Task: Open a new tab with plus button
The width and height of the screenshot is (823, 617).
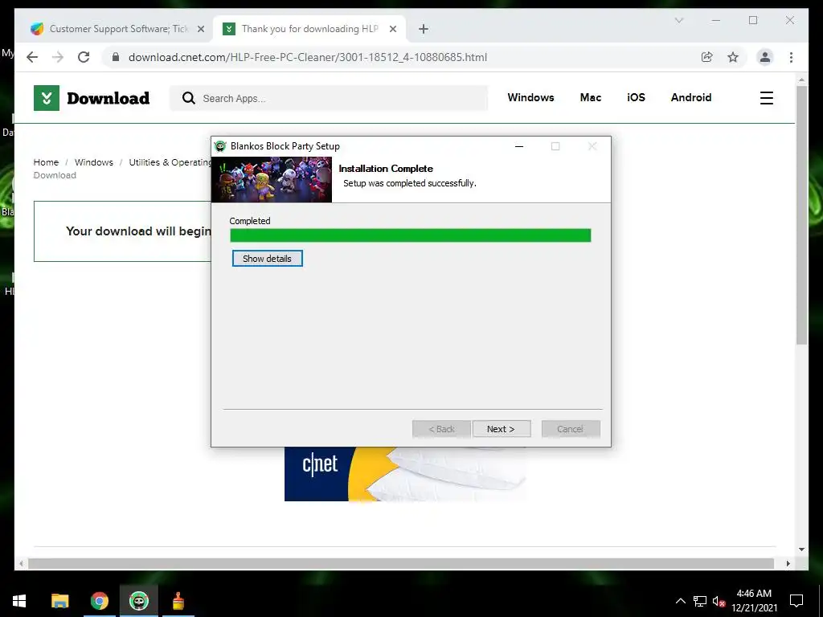Action: point(423,29)
